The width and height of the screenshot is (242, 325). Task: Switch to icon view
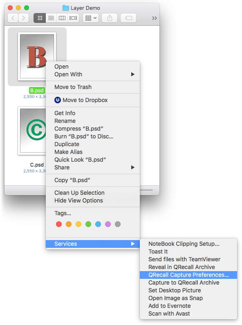[40, 18]
